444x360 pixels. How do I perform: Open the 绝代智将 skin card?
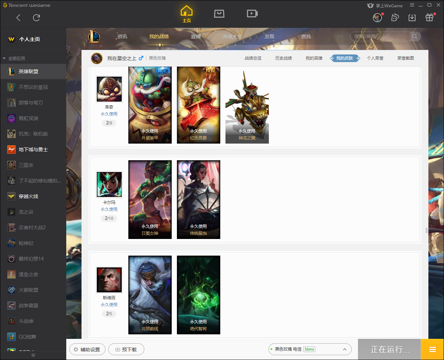[x=198, y=295]
